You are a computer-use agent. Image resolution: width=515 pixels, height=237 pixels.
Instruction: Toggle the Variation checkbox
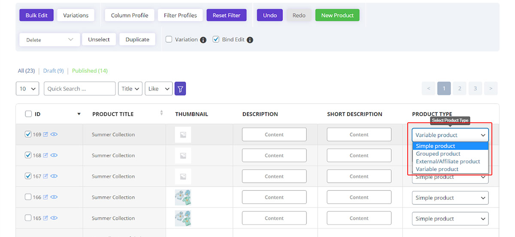169,39
